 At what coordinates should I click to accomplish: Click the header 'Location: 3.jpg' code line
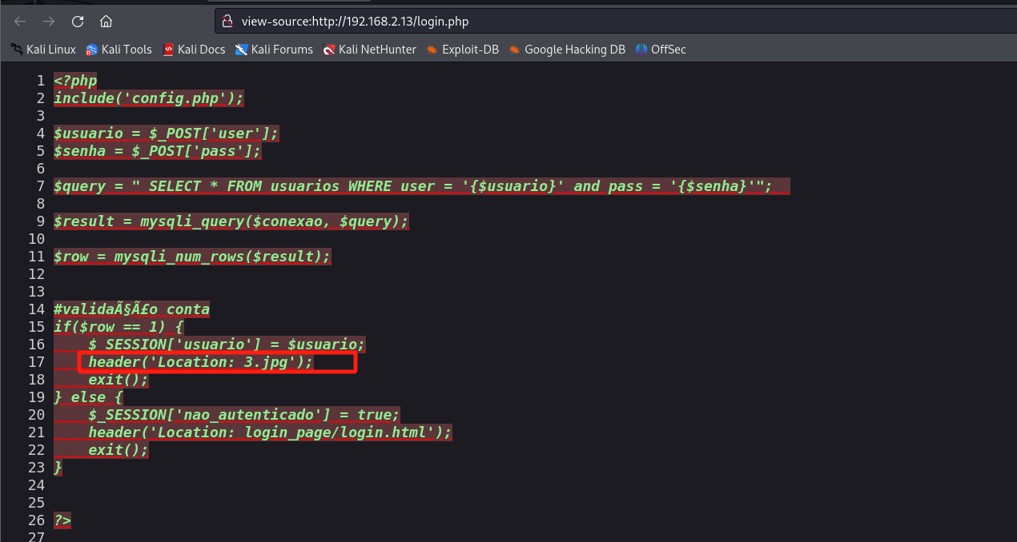200,363
